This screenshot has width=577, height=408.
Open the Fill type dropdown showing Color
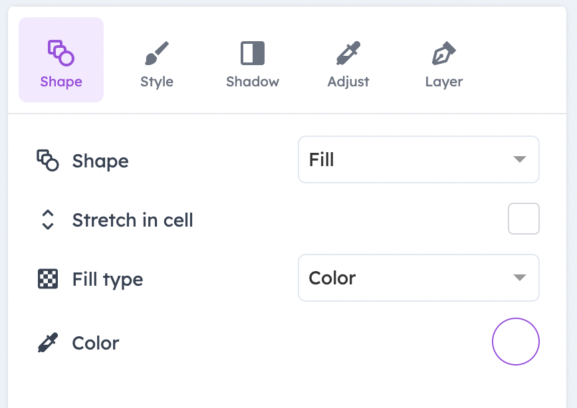[419, 278]
